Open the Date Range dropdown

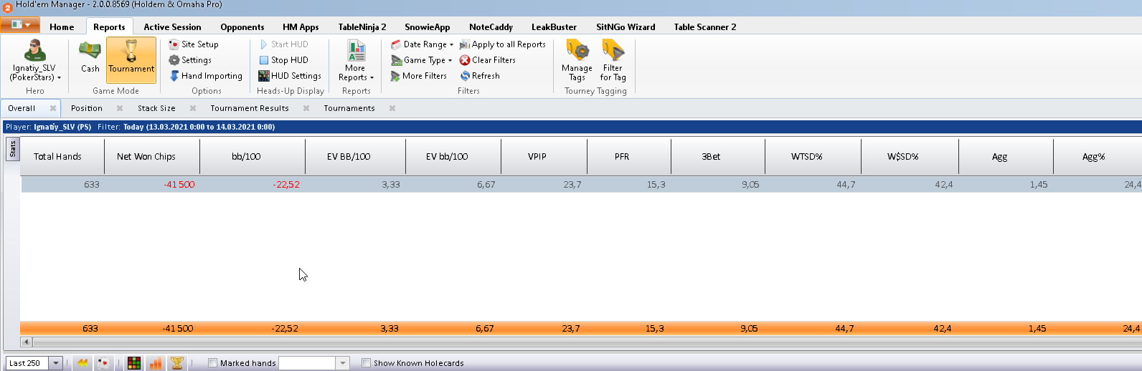(423, 44)
